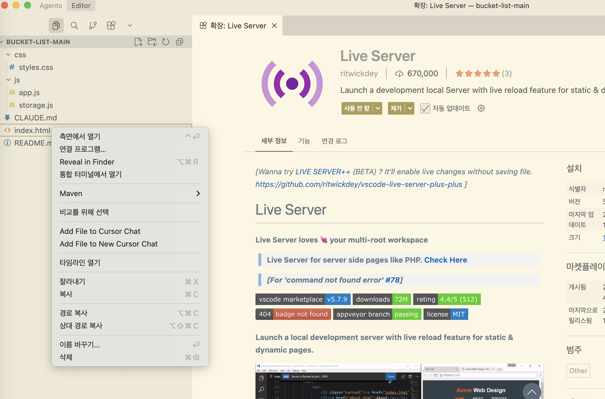Open the Extensions view icon
Screen dimensions: 605x399
(111, 26)
